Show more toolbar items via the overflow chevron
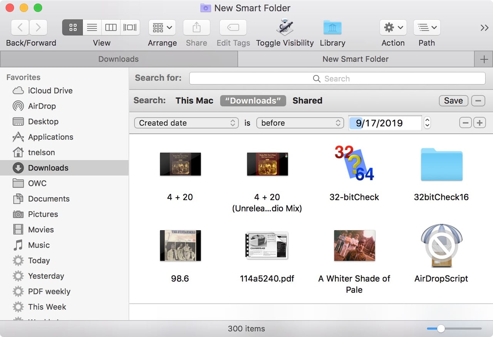Image resolution: width=493 pixels, height=337 pixels. tap(484, 27)
